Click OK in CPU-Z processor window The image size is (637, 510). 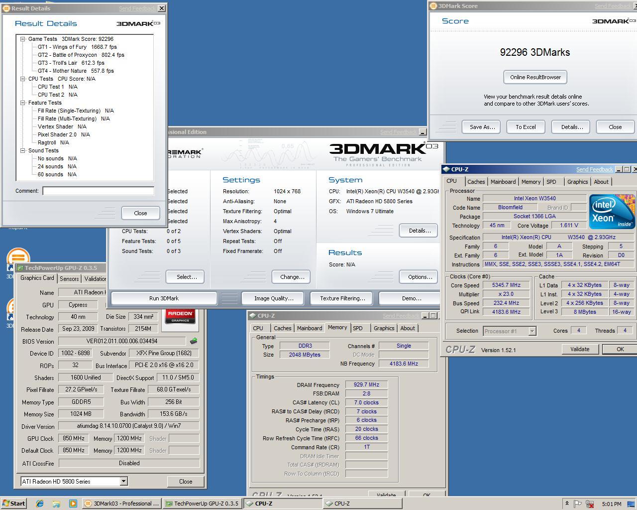point(620,349)
